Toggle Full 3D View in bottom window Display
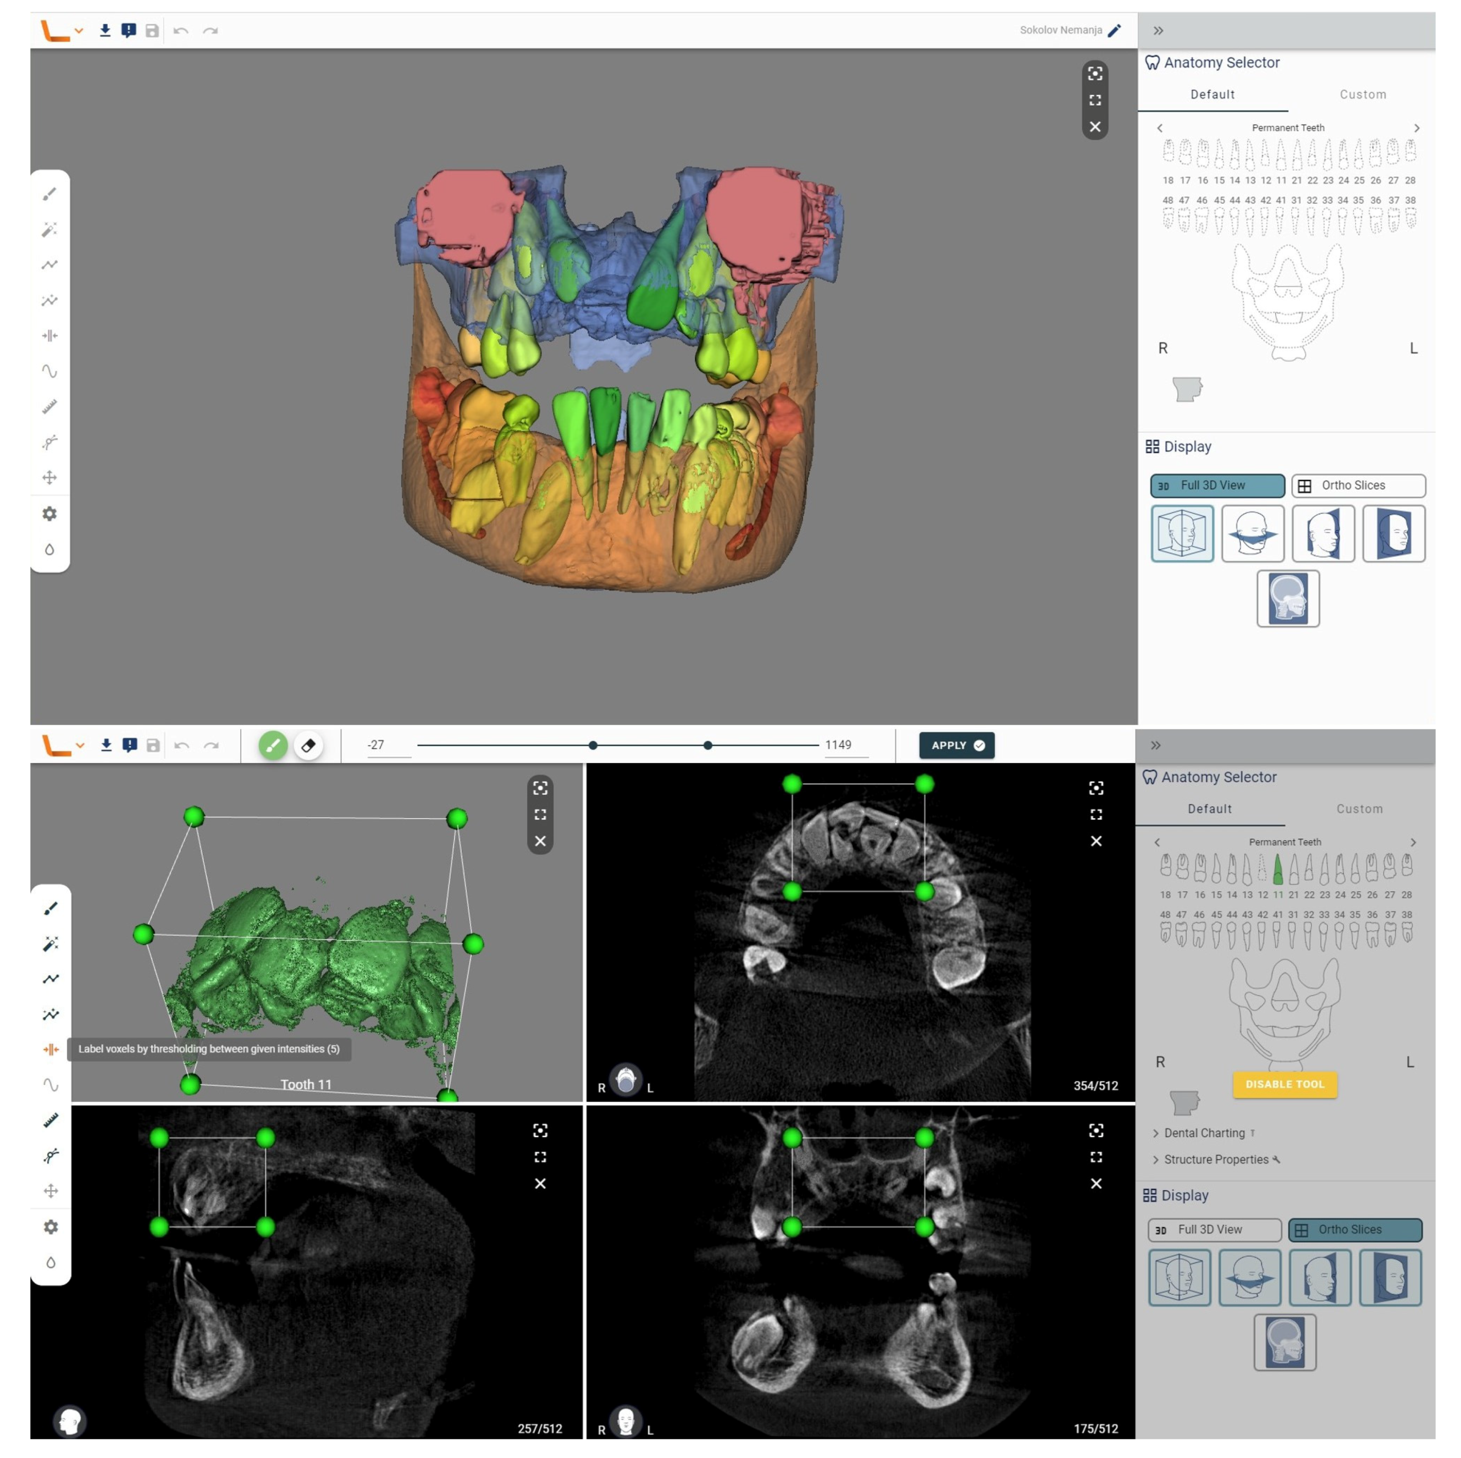Screen dimensions: 1461x1458 [1214, 1230]
